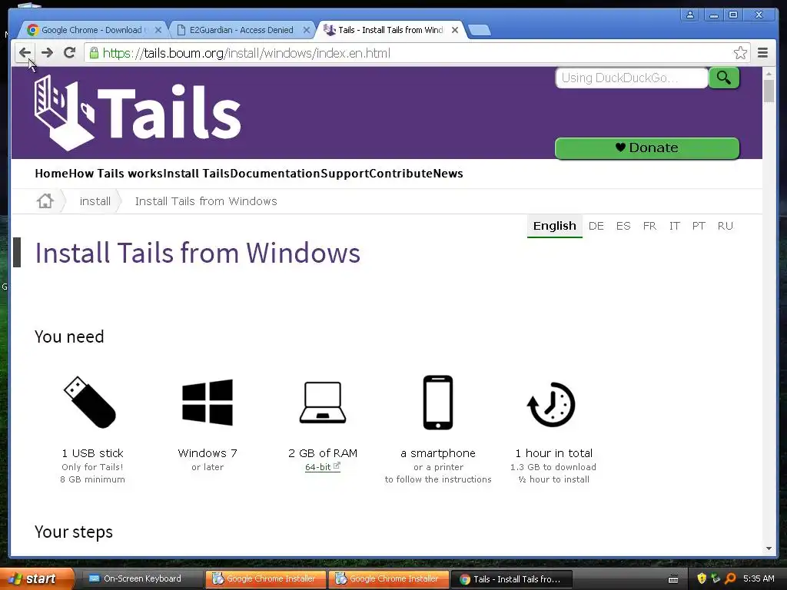Switch language to RU

pyautogui.click(x=726, y=227)
